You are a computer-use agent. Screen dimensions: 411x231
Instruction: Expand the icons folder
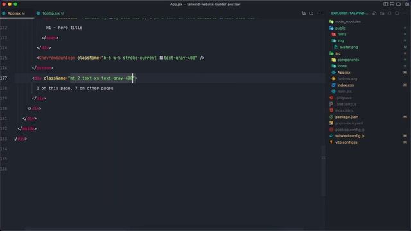pyautogui.click(x=342, y=66)
